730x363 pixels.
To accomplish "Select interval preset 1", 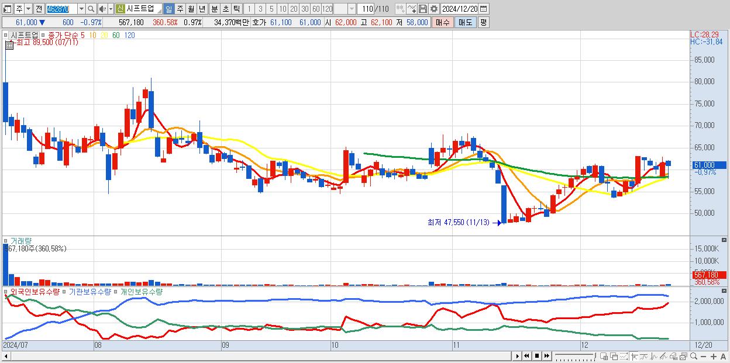I will 249,9.
